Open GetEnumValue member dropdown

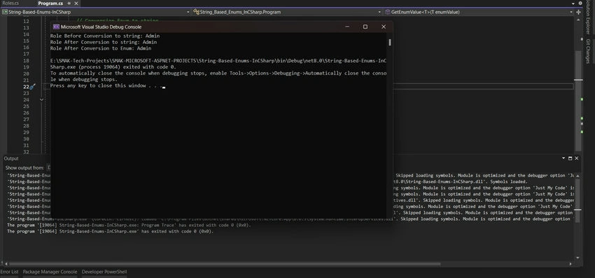coord(479,12)
